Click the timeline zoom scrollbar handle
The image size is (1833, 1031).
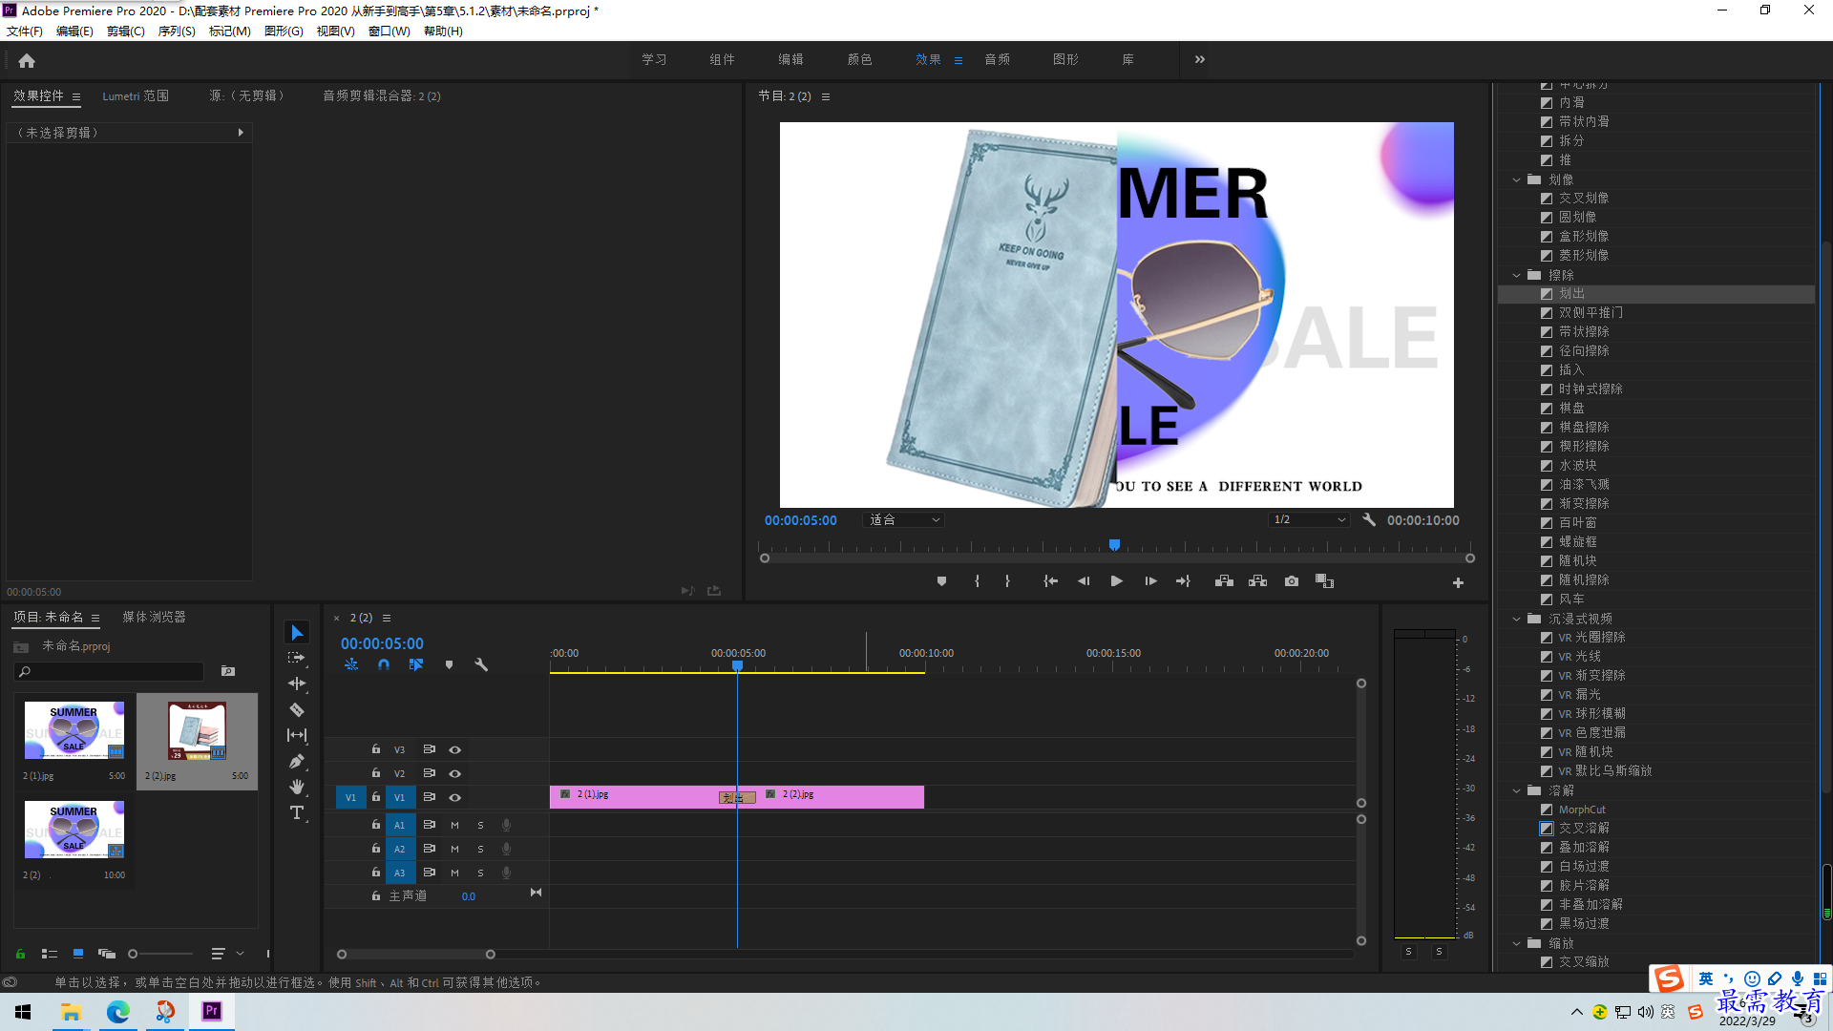pyautogui.click(x=490, y=955)
